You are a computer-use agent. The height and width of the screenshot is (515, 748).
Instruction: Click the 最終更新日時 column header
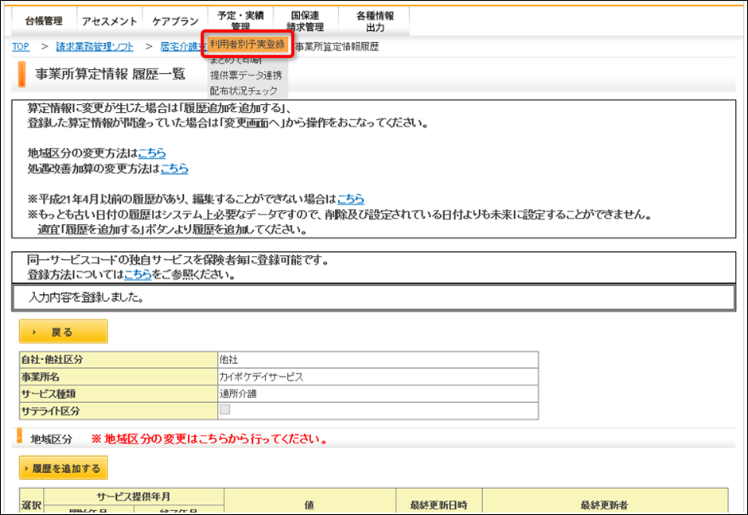pyautogui.click(x=439, y=501)
